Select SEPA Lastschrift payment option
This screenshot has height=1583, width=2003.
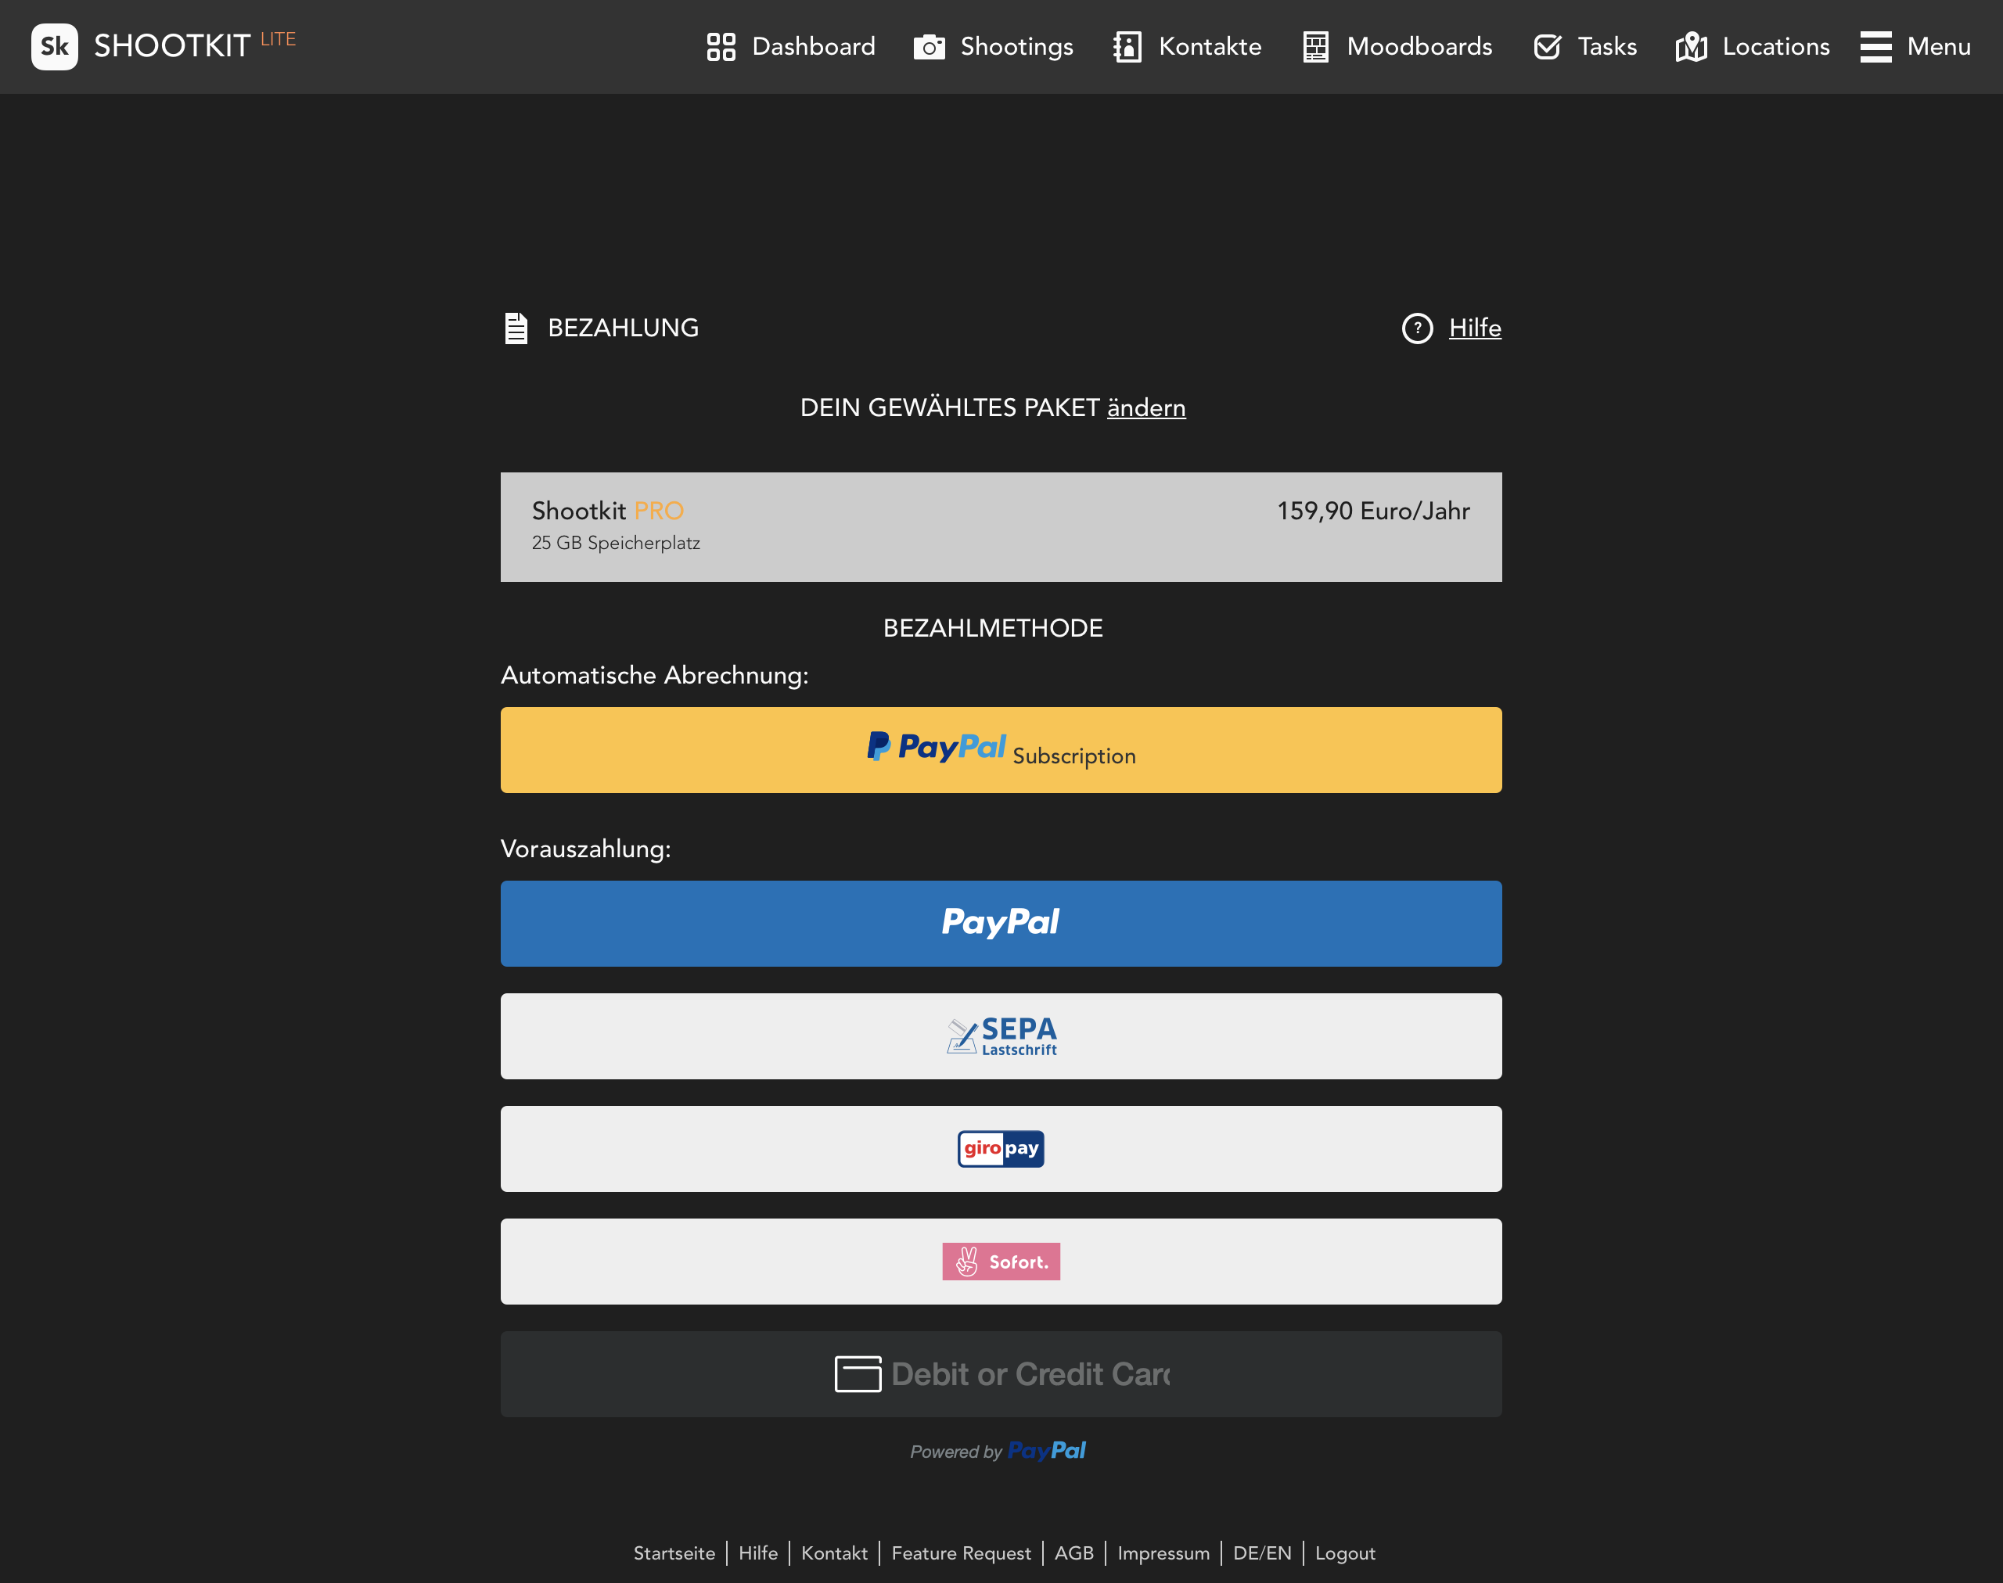[x=1000, y=1036]
